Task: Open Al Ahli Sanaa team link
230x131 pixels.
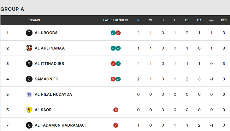Action: [x=50, y=48]
